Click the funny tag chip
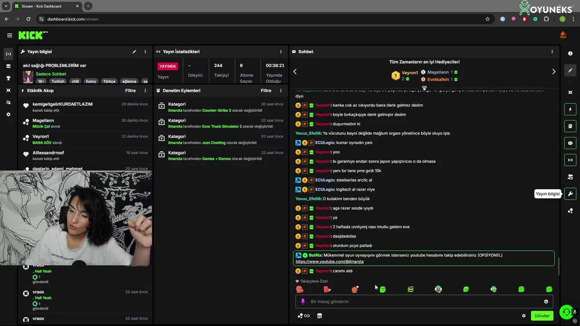The image size is (580, 326). click(91, 81)
